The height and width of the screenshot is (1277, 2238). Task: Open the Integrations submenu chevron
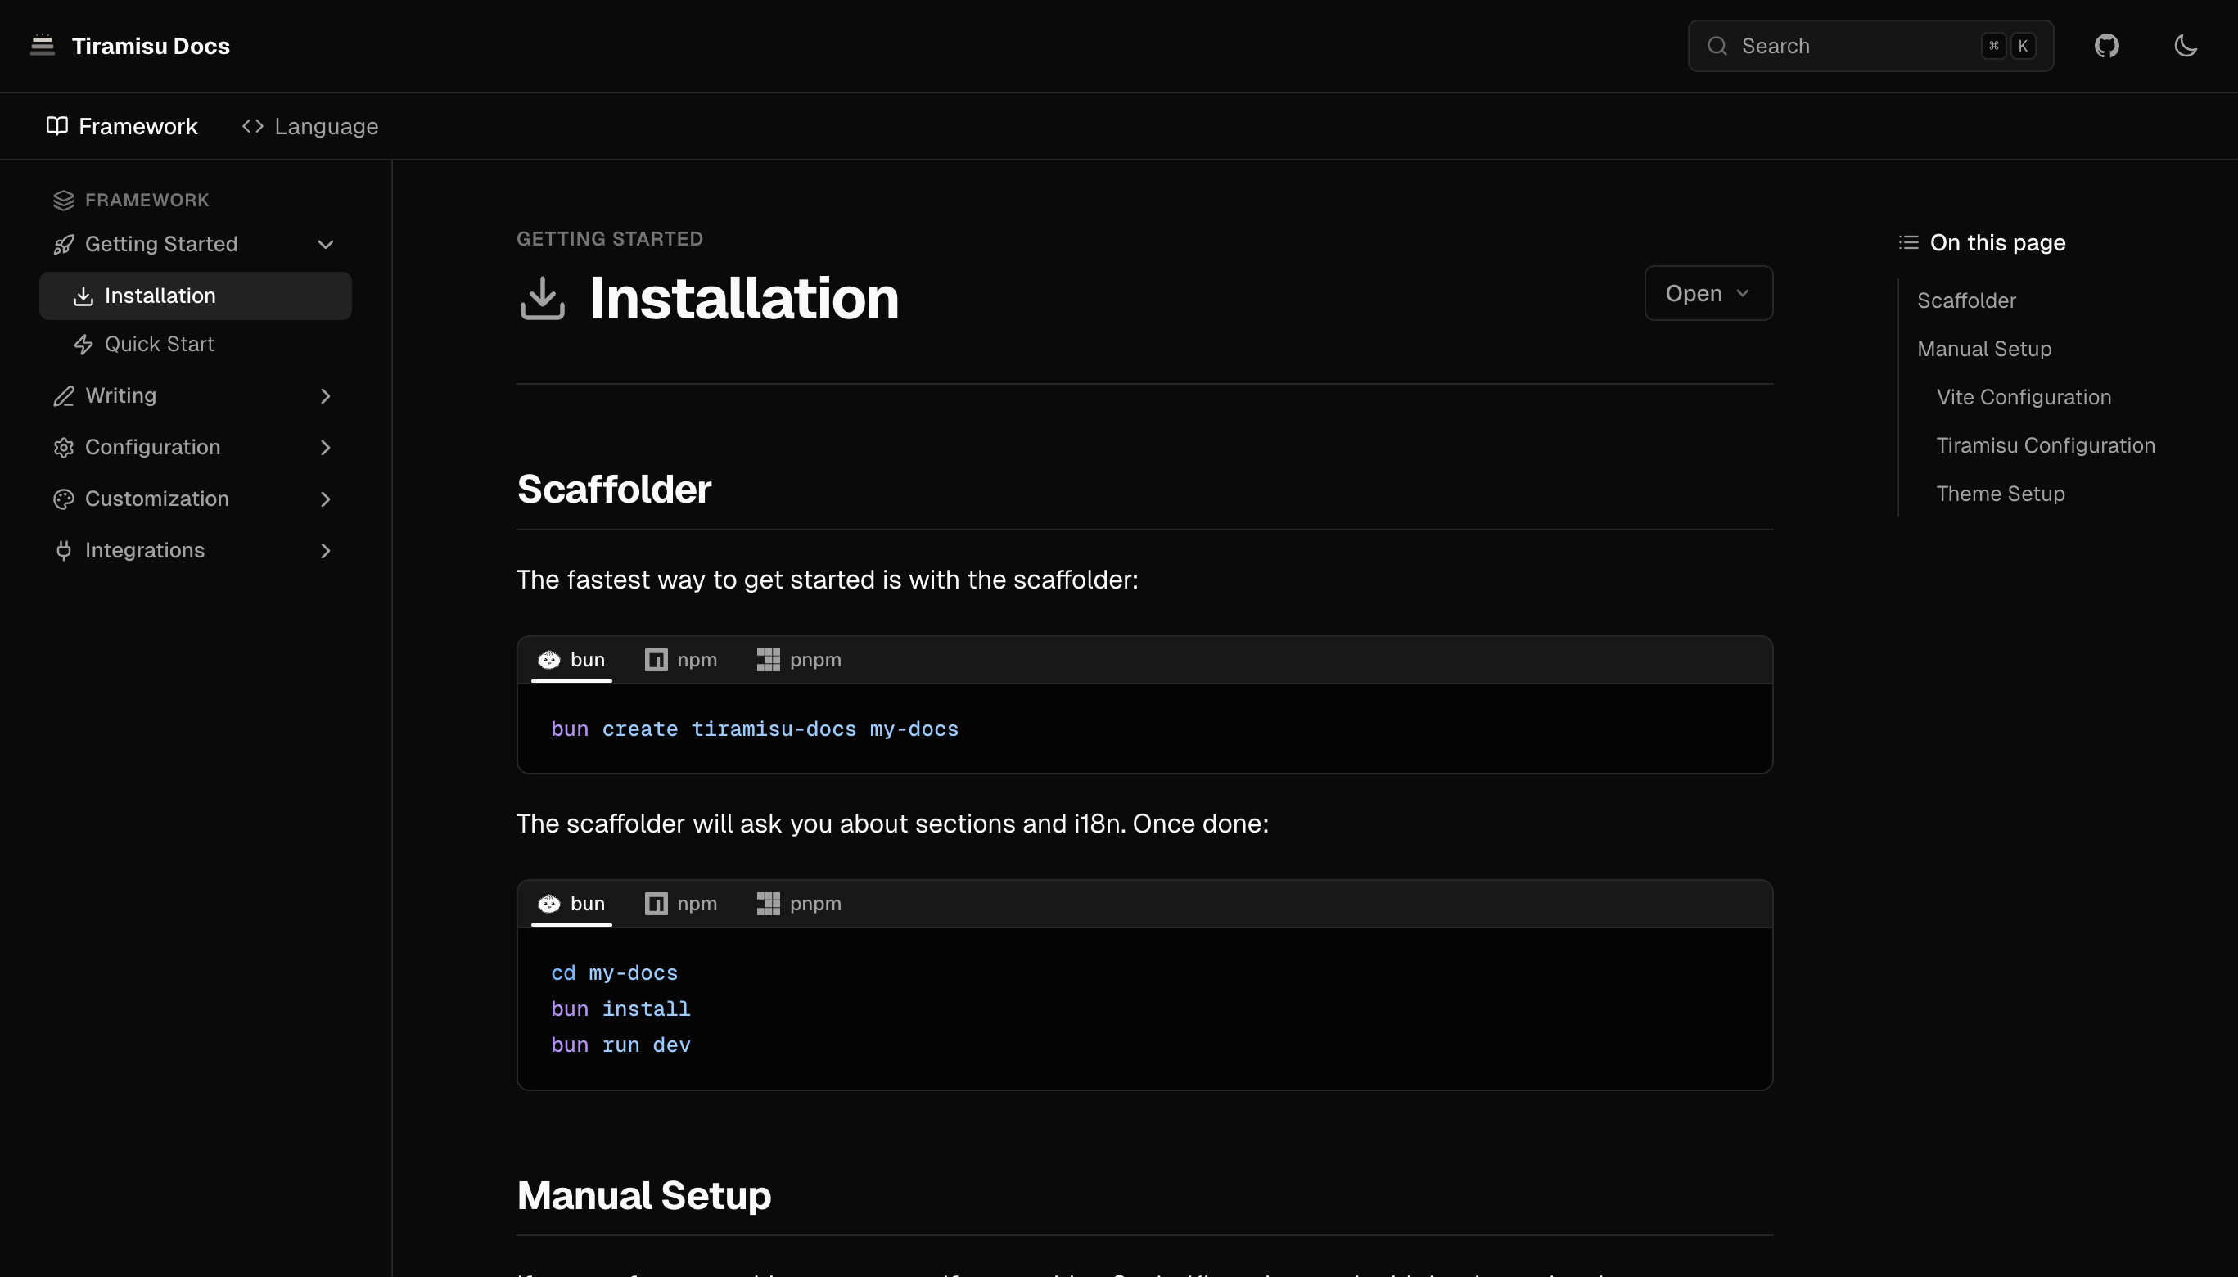pyautogui.click(x=324, y=551)
